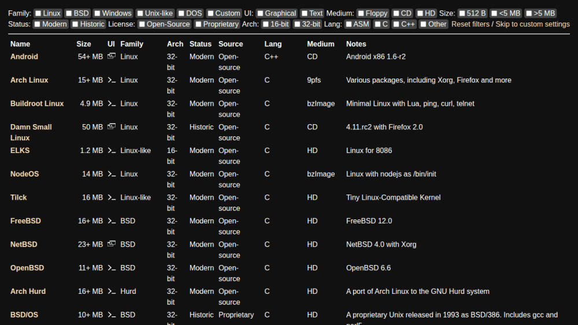Enable the BSD family filter checkbox

click(69, 13)
